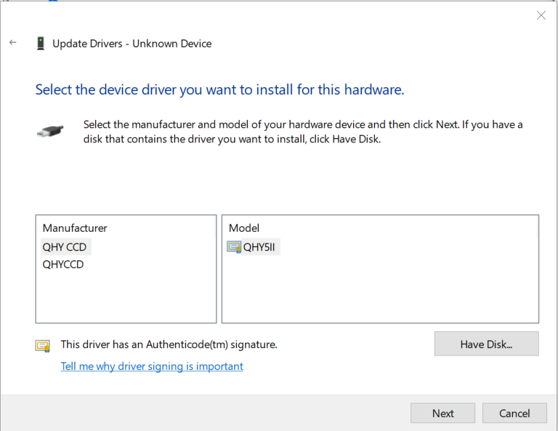Go back using the back arrow
The width and height of the screenshot is (558, 431).
coord(13,42)
